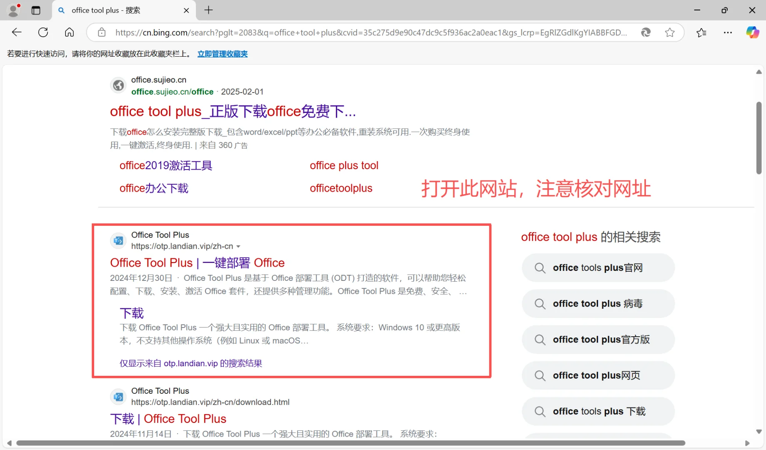Open Copilot in the browser sidebar
The width and height of the screenshot is (766, 450).
point(752,32)
